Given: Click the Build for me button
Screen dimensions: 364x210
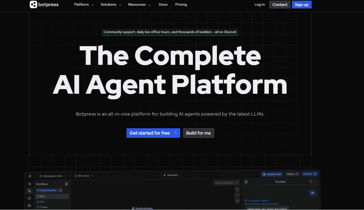Looking at the screenshot, I should pos(199,133).
